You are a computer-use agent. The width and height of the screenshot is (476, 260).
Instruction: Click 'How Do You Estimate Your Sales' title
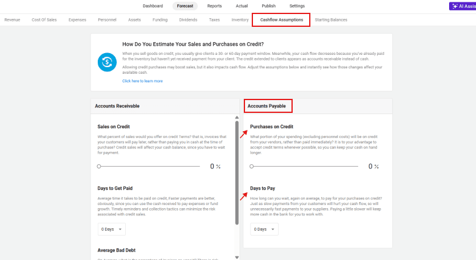click(193, 44)
